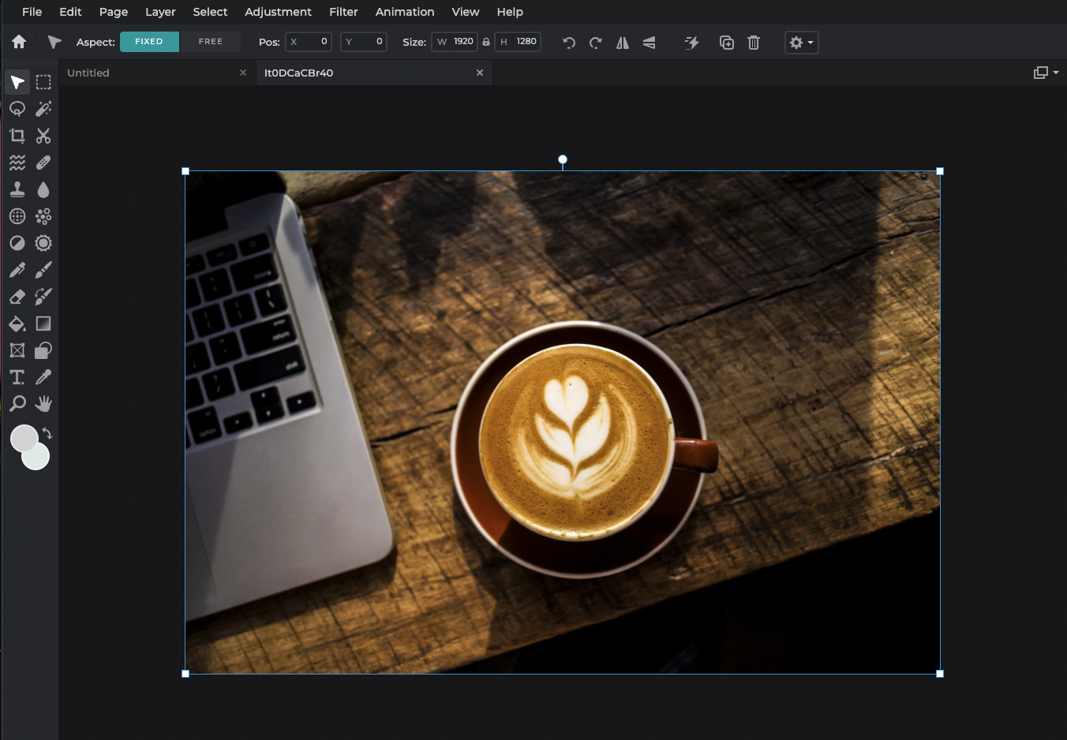Select the Type tool

(x=17, y=376)
